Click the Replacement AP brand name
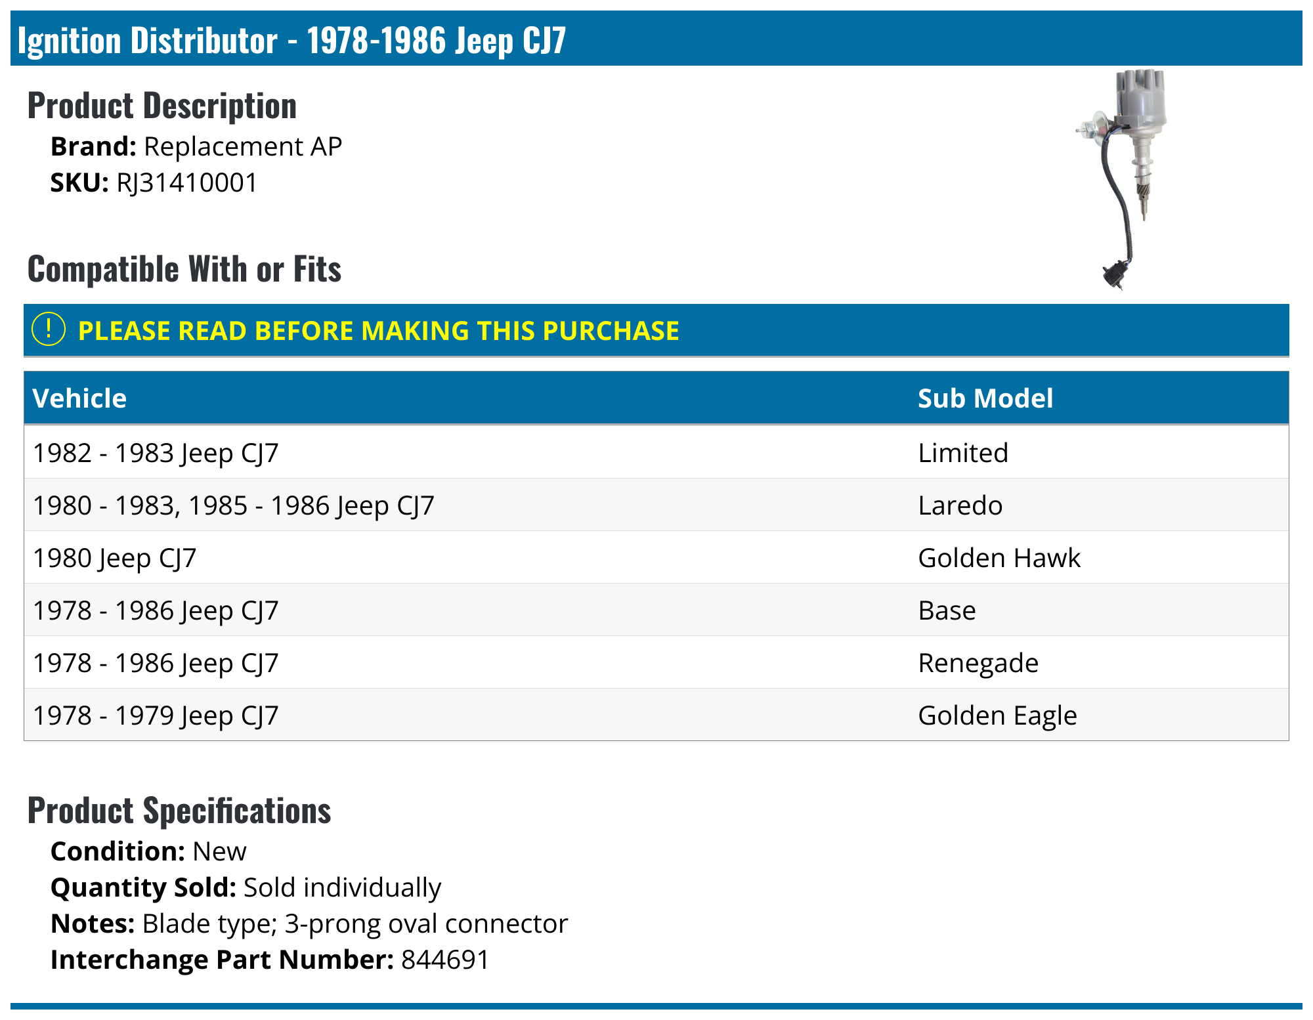Image resolution: width=1313 pixels, height=1020 pixels. pos(243,147)
